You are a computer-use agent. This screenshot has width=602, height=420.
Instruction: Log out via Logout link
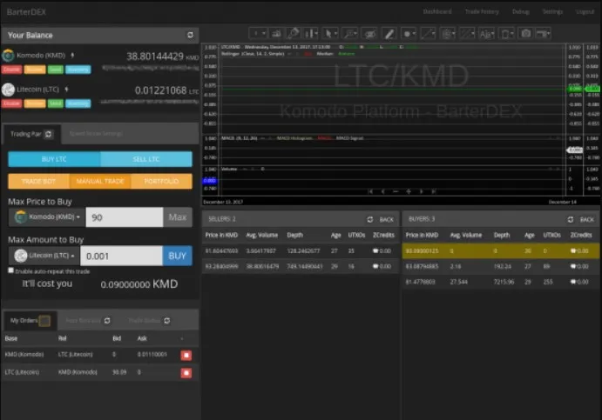pos(585,11)
